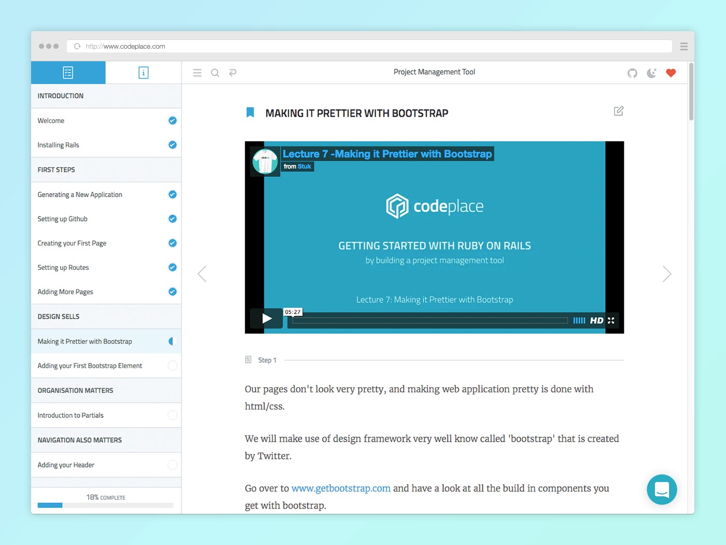Image resolution: width=726 pixels, height=545 pixels.
Task: Open the Lecture 7 video title link
Action: [387, 154]
